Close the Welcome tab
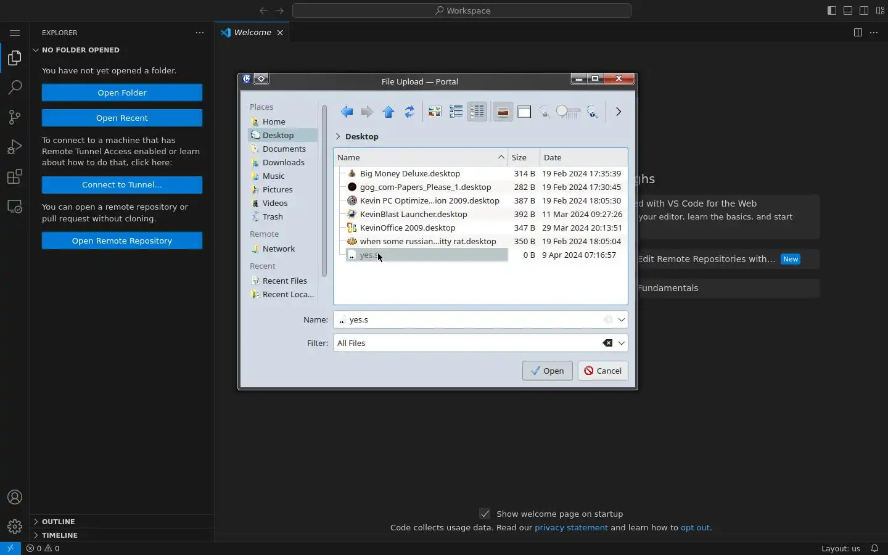This screenshot has width=888, height=555. coord(280,33)
